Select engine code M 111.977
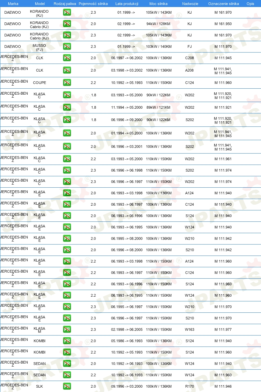This screenshot has height=392, width=261. coord(223,329)
